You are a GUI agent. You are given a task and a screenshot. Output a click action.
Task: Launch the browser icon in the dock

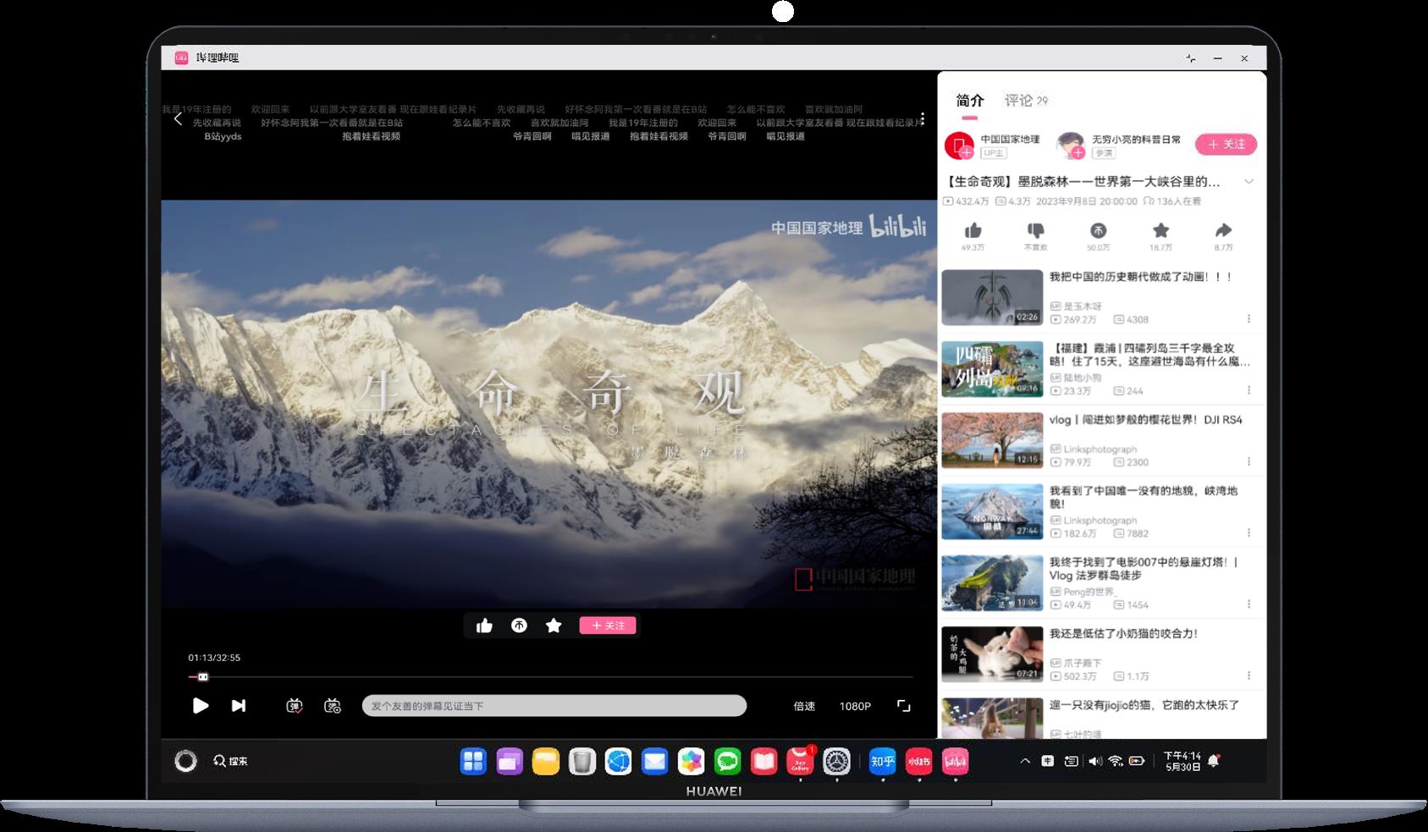tap(619, 762)
